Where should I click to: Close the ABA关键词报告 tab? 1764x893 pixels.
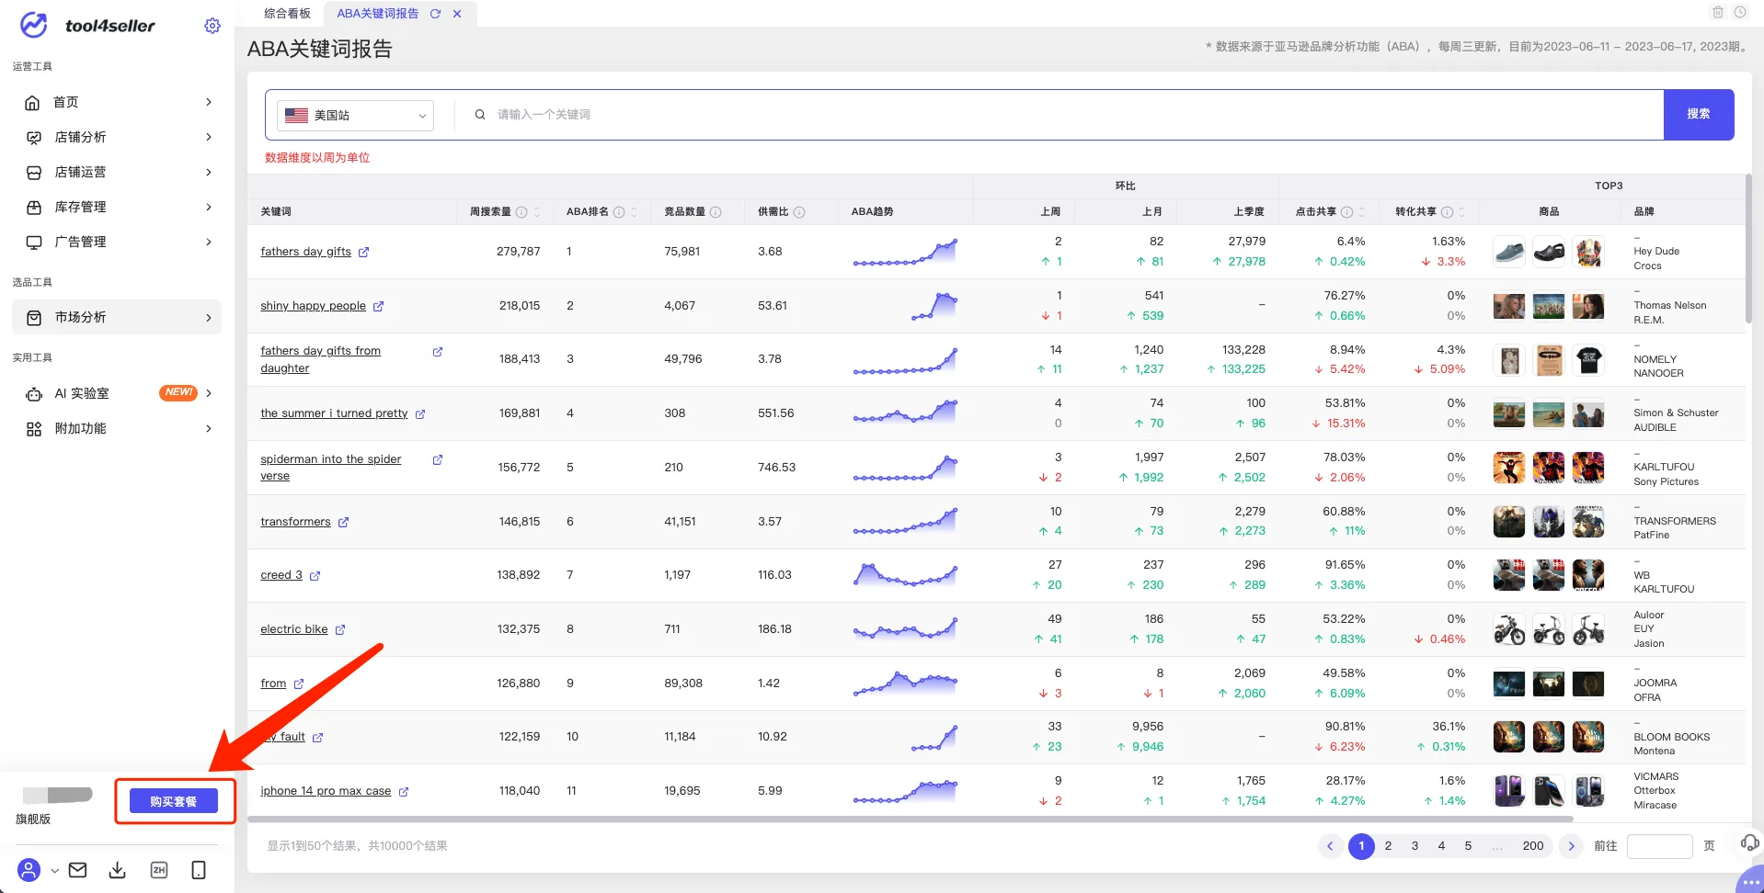click(457, 14)
